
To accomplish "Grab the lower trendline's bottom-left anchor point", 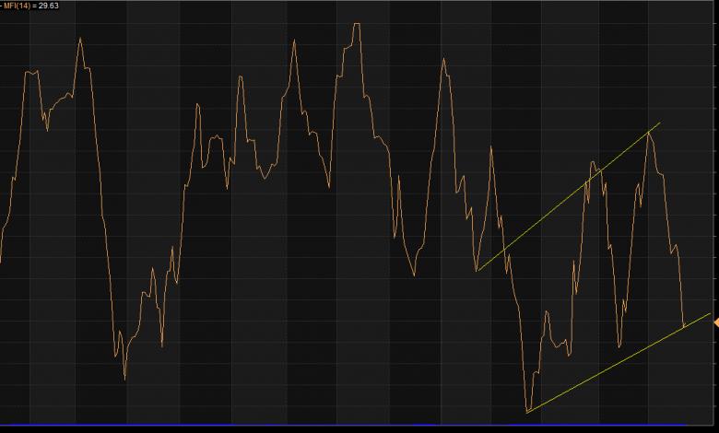I will point(526,412).
